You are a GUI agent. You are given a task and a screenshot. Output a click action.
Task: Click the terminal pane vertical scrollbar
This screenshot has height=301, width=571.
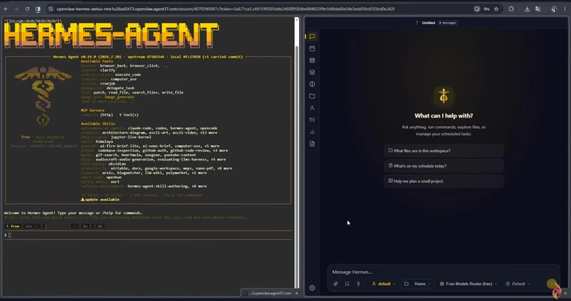click(297, 154)
